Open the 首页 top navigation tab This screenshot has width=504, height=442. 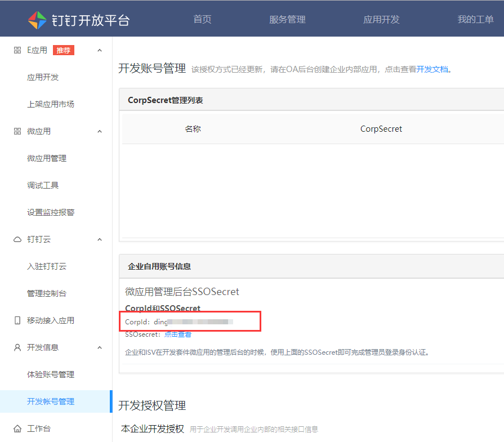(x=202, y=20)
